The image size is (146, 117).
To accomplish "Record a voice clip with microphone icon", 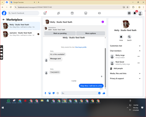I will click(45, 93).
